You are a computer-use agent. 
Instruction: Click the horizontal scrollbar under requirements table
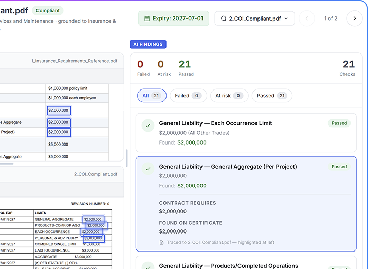[x=7, y=164]
